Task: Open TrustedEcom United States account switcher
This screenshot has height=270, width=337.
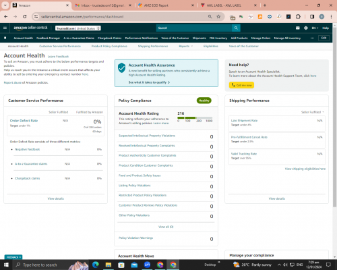Action: click(78, 28)
